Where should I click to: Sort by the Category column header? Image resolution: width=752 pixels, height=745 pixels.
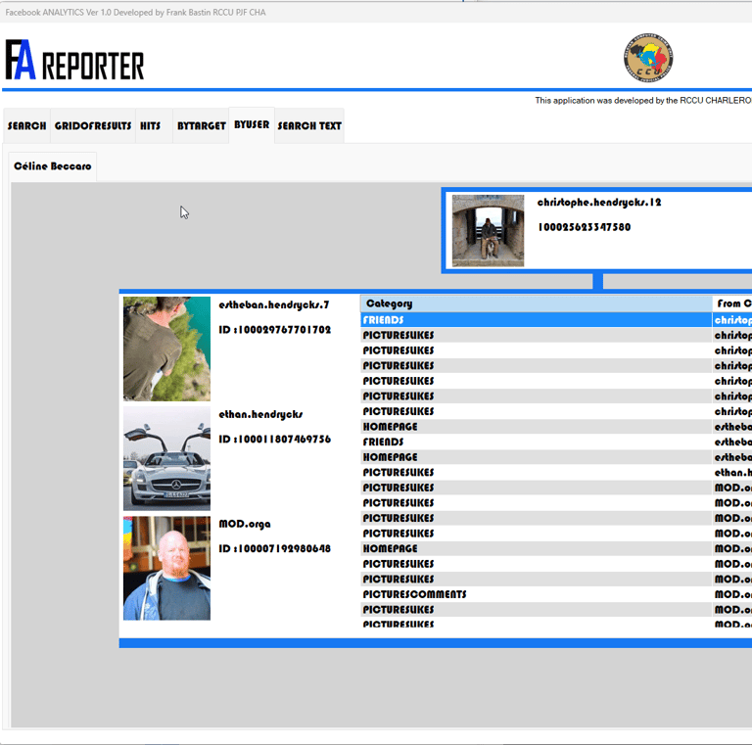coord(537,303)
